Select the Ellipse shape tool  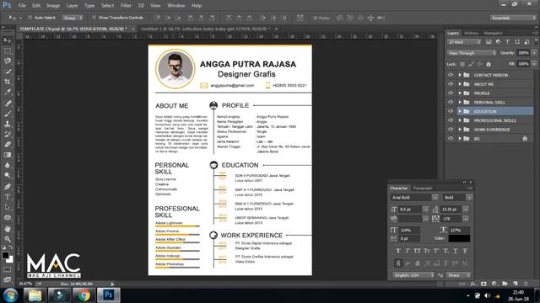[x=8, y=218]
